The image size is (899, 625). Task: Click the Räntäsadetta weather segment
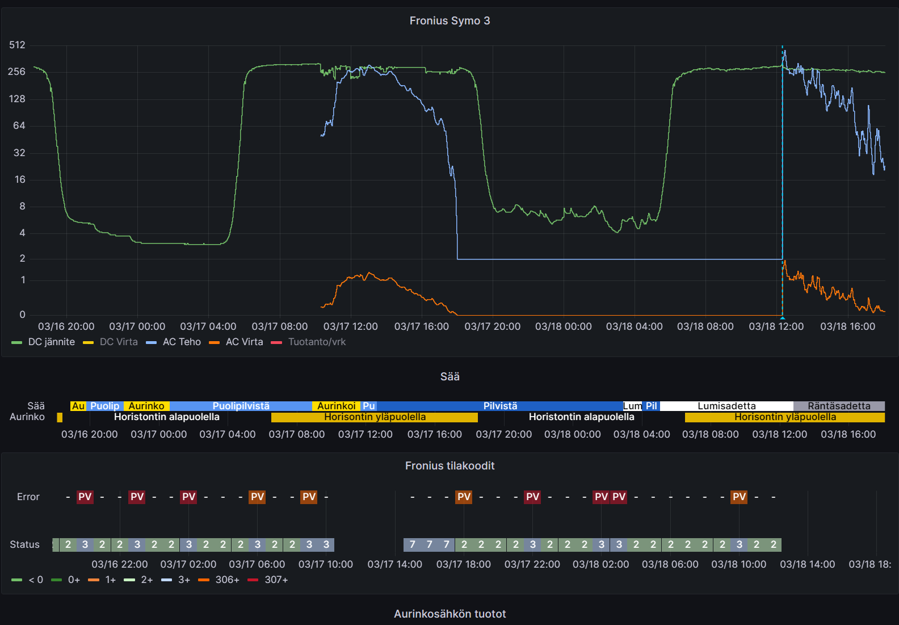(x=839, y=406)
